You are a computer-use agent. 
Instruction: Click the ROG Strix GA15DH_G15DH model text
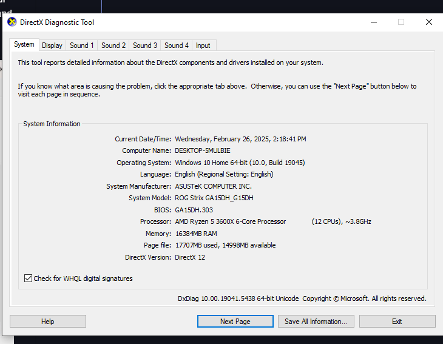pyautogui.click(x=214, y=198)
